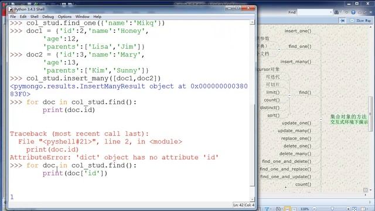The width and height of the screenshot is (375, 211).
Task: Click the 'parents':['Kim','Sunny'] line
Action: pyautogui.click(x=96, y=70)
